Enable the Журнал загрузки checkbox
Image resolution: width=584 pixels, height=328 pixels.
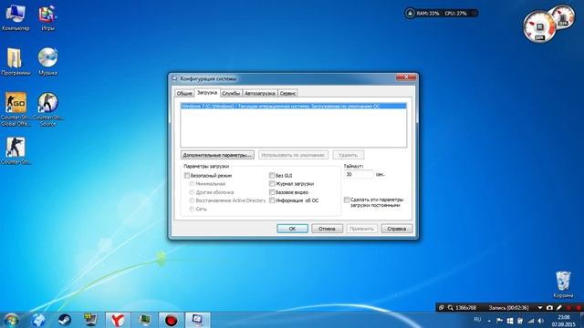click(272, 184)
